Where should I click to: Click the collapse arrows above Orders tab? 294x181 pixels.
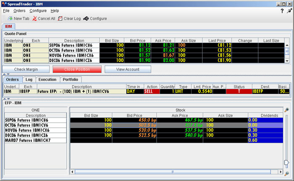(6, 74)
